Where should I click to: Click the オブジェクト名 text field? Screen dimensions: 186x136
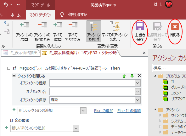92,92
